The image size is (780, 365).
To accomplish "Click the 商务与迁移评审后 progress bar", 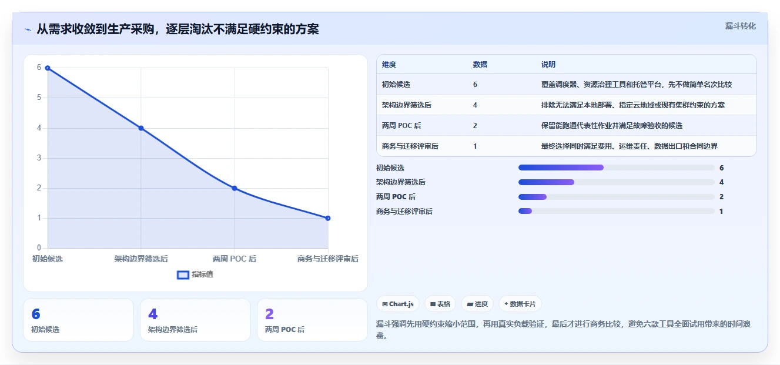I will point(617,211).
